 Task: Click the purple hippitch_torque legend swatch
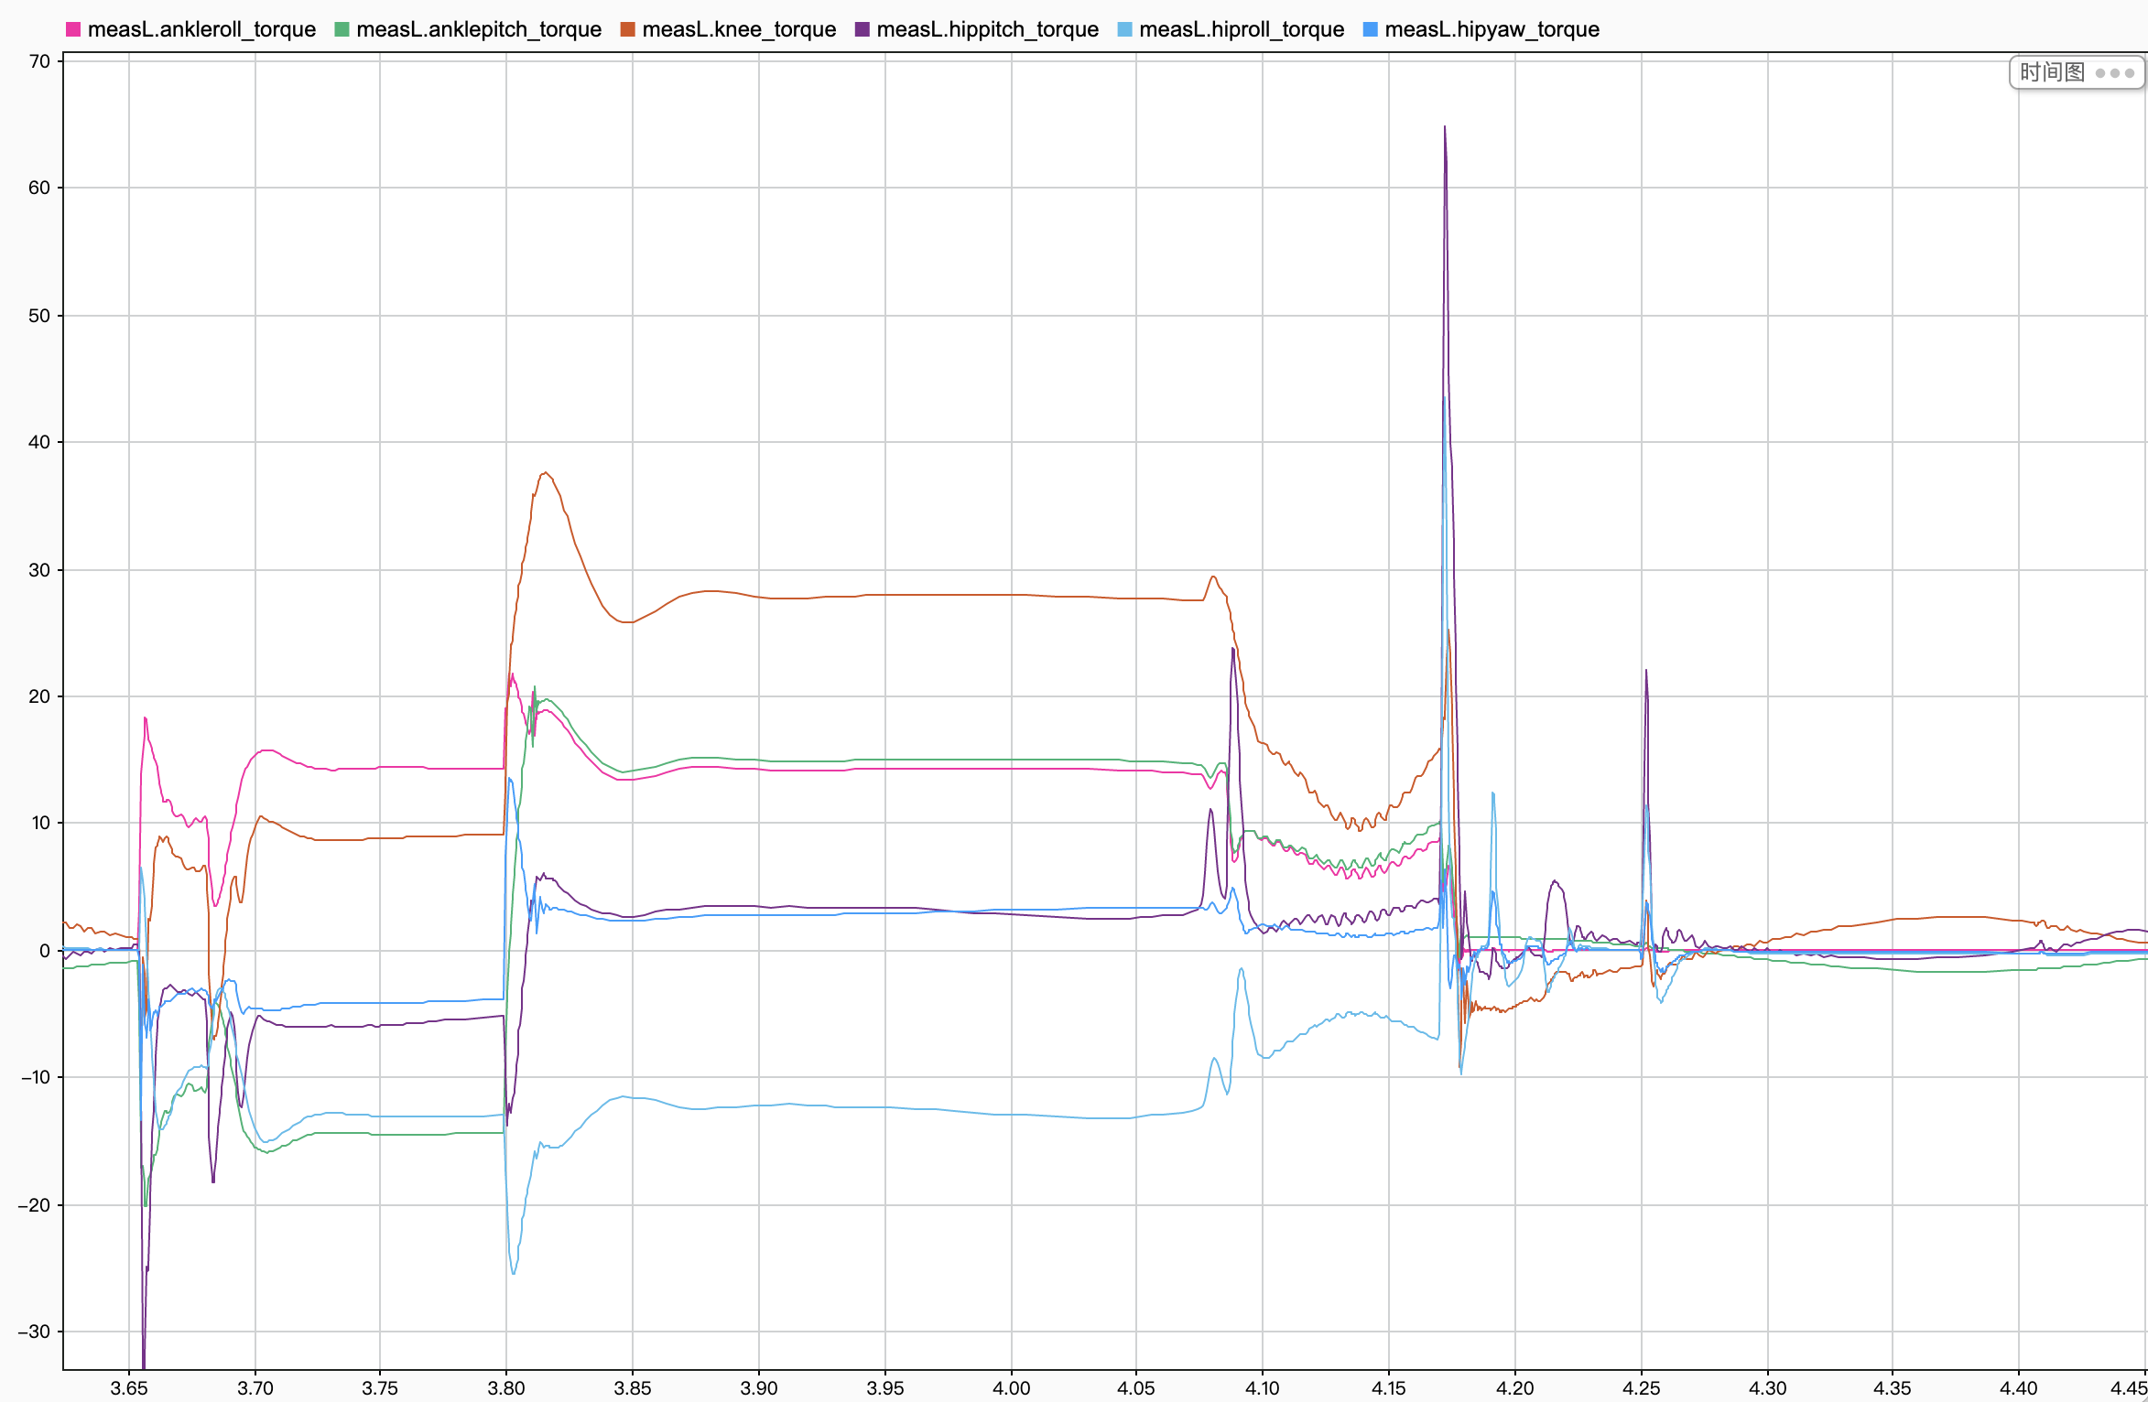click(862, 29)
